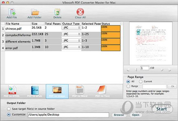This screenshot has height=121, width=178.
Task: Select the All page range option
Action: click(x=128, y=81)
